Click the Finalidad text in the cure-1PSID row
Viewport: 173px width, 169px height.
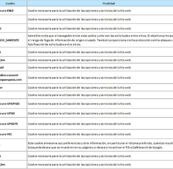click(79, 114)
